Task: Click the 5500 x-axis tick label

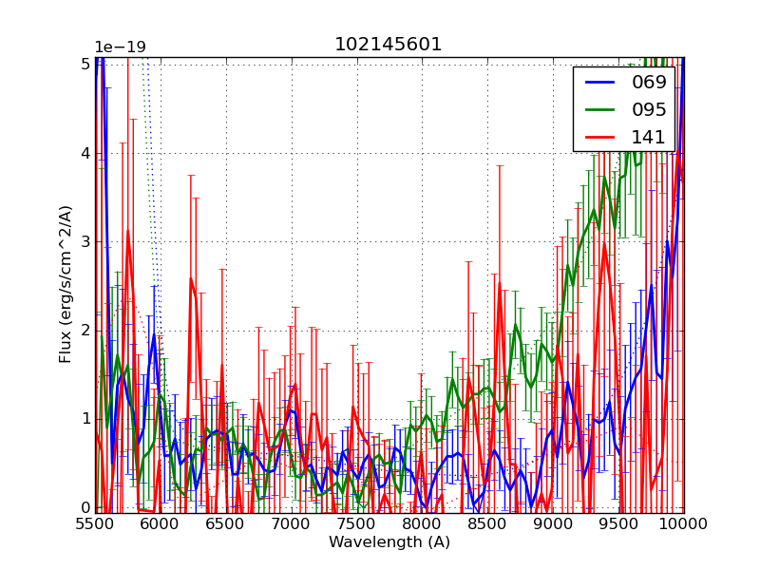Action: coord(95,523)
